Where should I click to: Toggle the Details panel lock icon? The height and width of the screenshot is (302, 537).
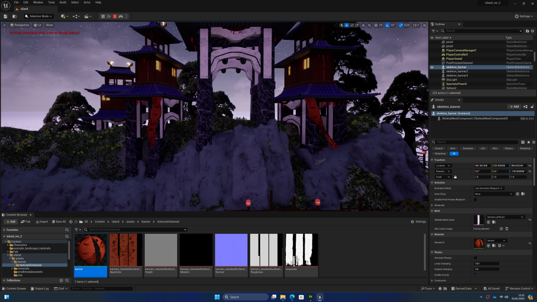[532, 106]
